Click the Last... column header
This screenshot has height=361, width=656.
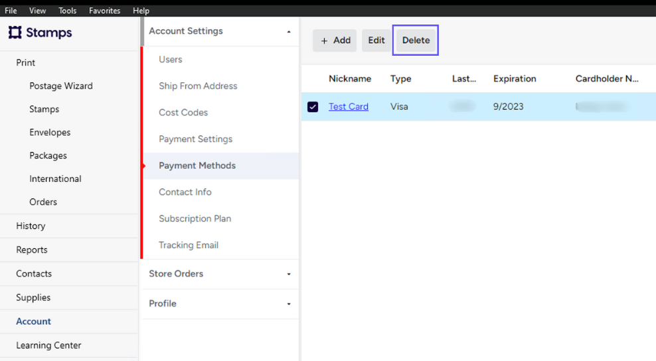click(464, 79)
